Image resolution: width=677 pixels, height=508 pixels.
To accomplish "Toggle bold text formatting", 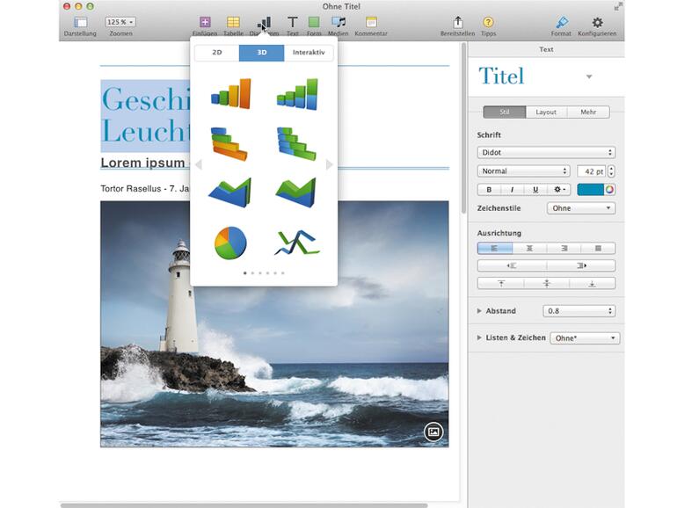I will (489, 189).
